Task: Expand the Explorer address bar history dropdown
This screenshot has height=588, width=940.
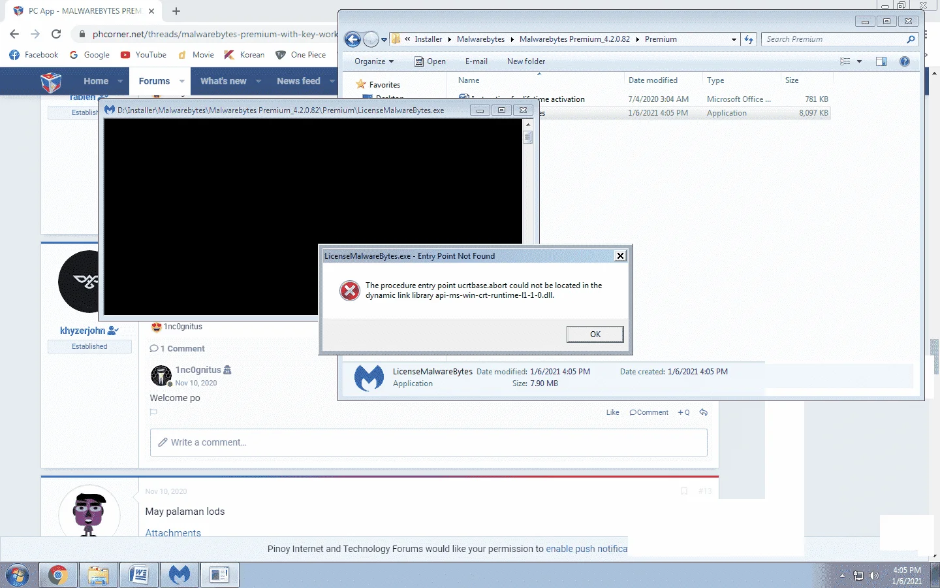Action: tap(734, 39)
